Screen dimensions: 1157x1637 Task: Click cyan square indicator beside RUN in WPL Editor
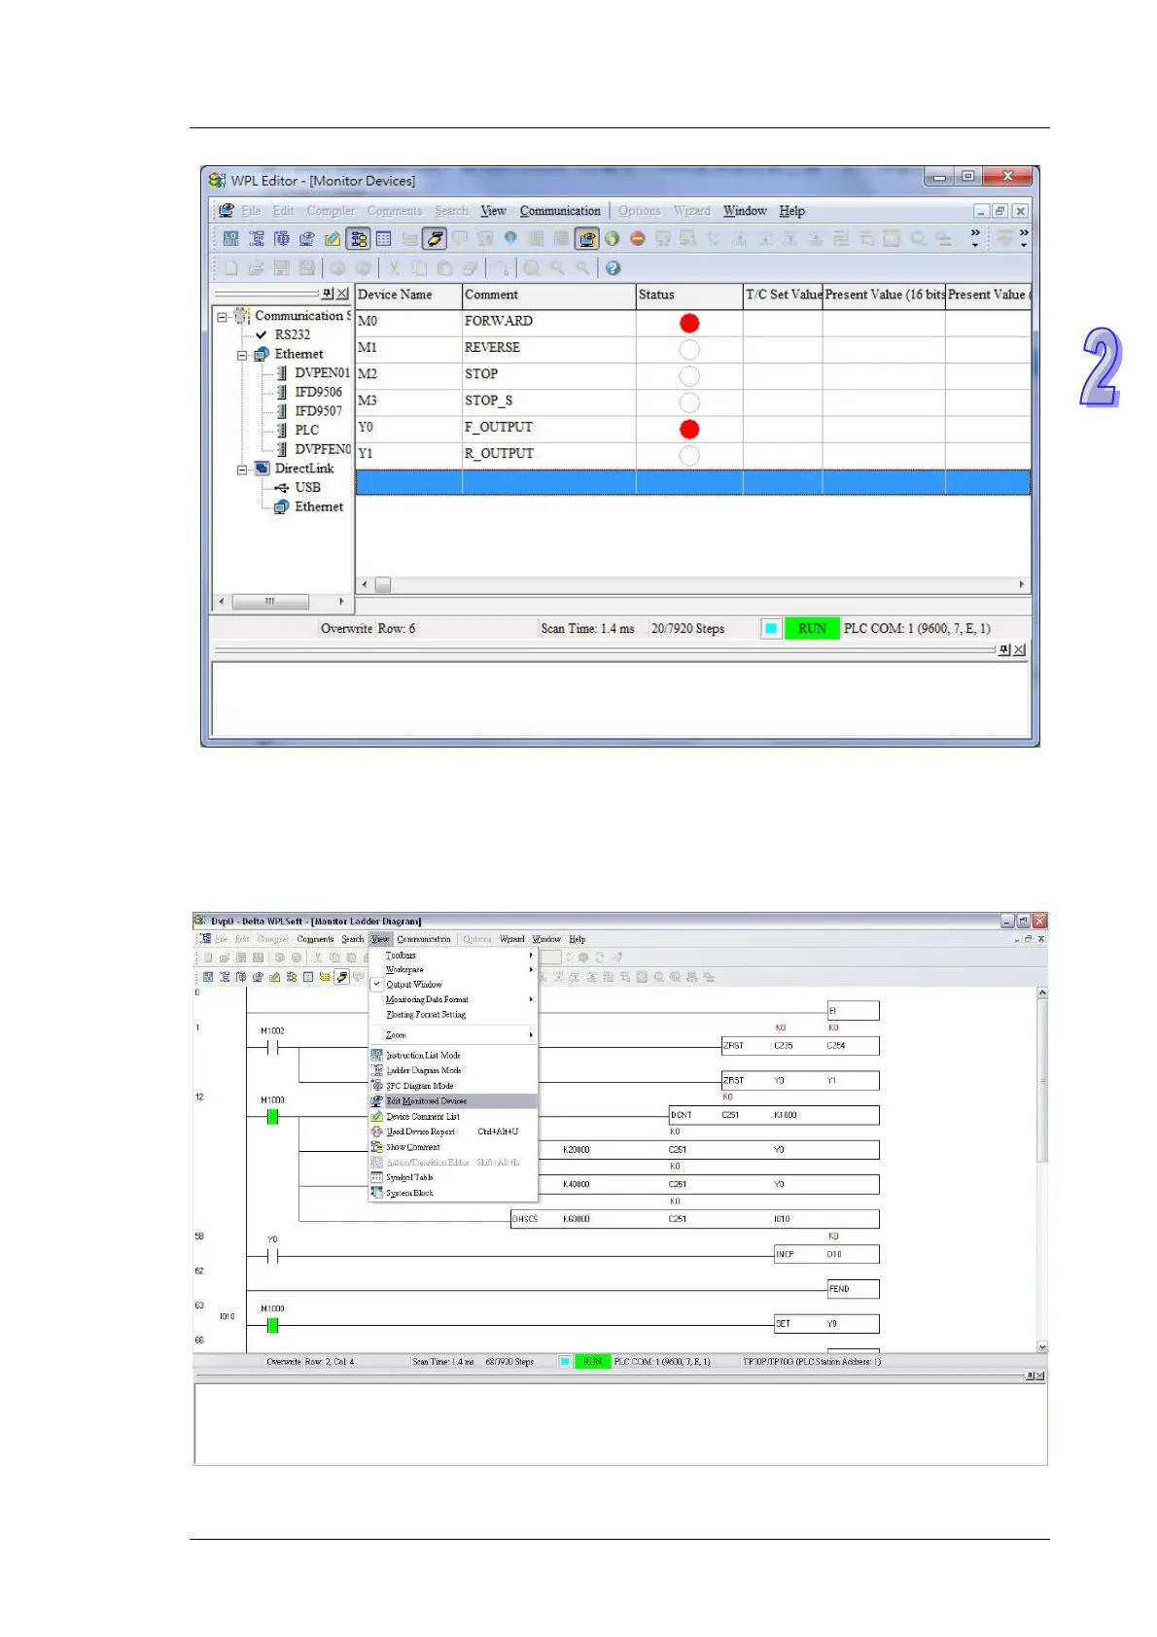(771, 629)
